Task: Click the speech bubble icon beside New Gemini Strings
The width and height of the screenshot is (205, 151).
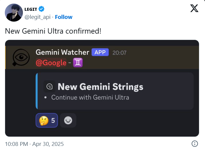Action: [49, 86]
